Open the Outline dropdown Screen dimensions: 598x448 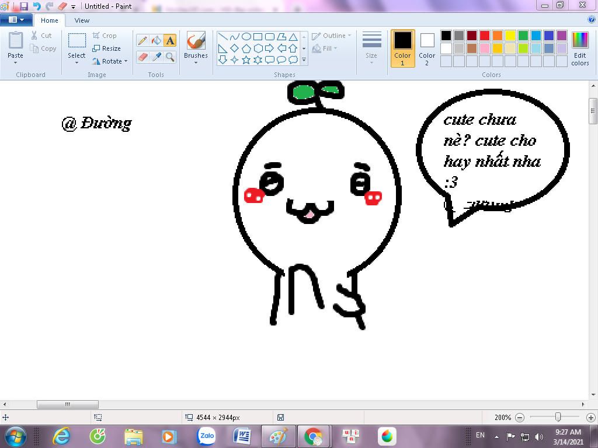332,36
